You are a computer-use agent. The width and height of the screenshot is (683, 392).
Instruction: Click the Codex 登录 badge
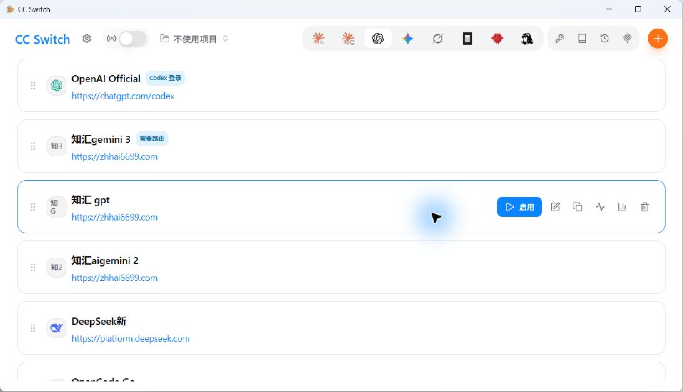tap(165, 78)
